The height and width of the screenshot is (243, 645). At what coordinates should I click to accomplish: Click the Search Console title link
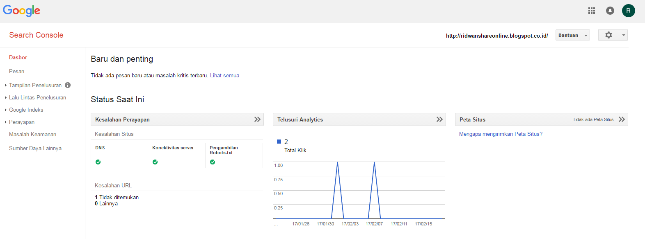(36, 35)
